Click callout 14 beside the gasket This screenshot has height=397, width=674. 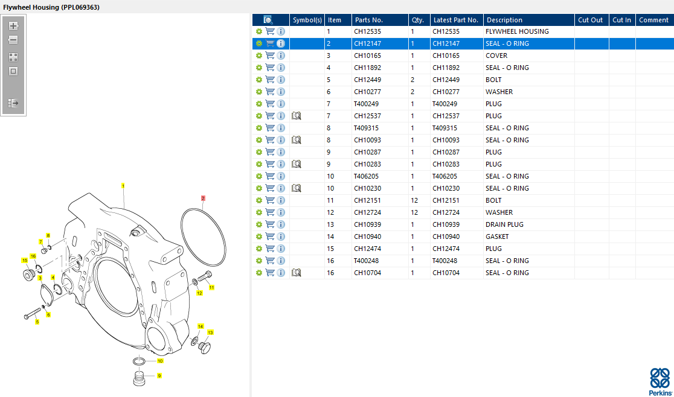(201, 326)
